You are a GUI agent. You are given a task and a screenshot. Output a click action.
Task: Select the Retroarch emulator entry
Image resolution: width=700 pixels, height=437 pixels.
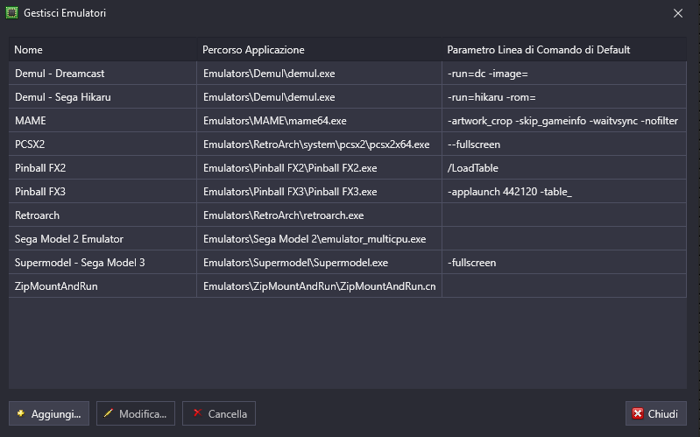[x=347, y=215]
